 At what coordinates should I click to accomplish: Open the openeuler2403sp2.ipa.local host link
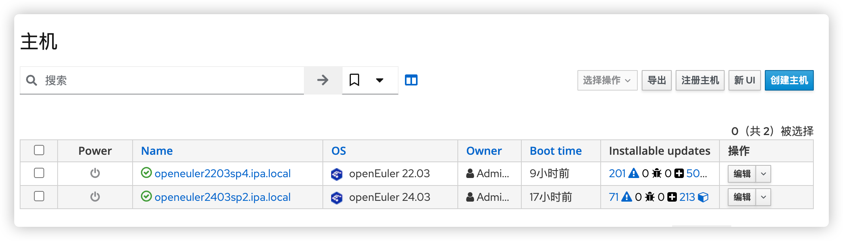(x=223, y=197)
